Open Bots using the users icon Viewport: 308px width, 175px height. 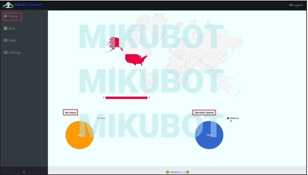point(6,28)
